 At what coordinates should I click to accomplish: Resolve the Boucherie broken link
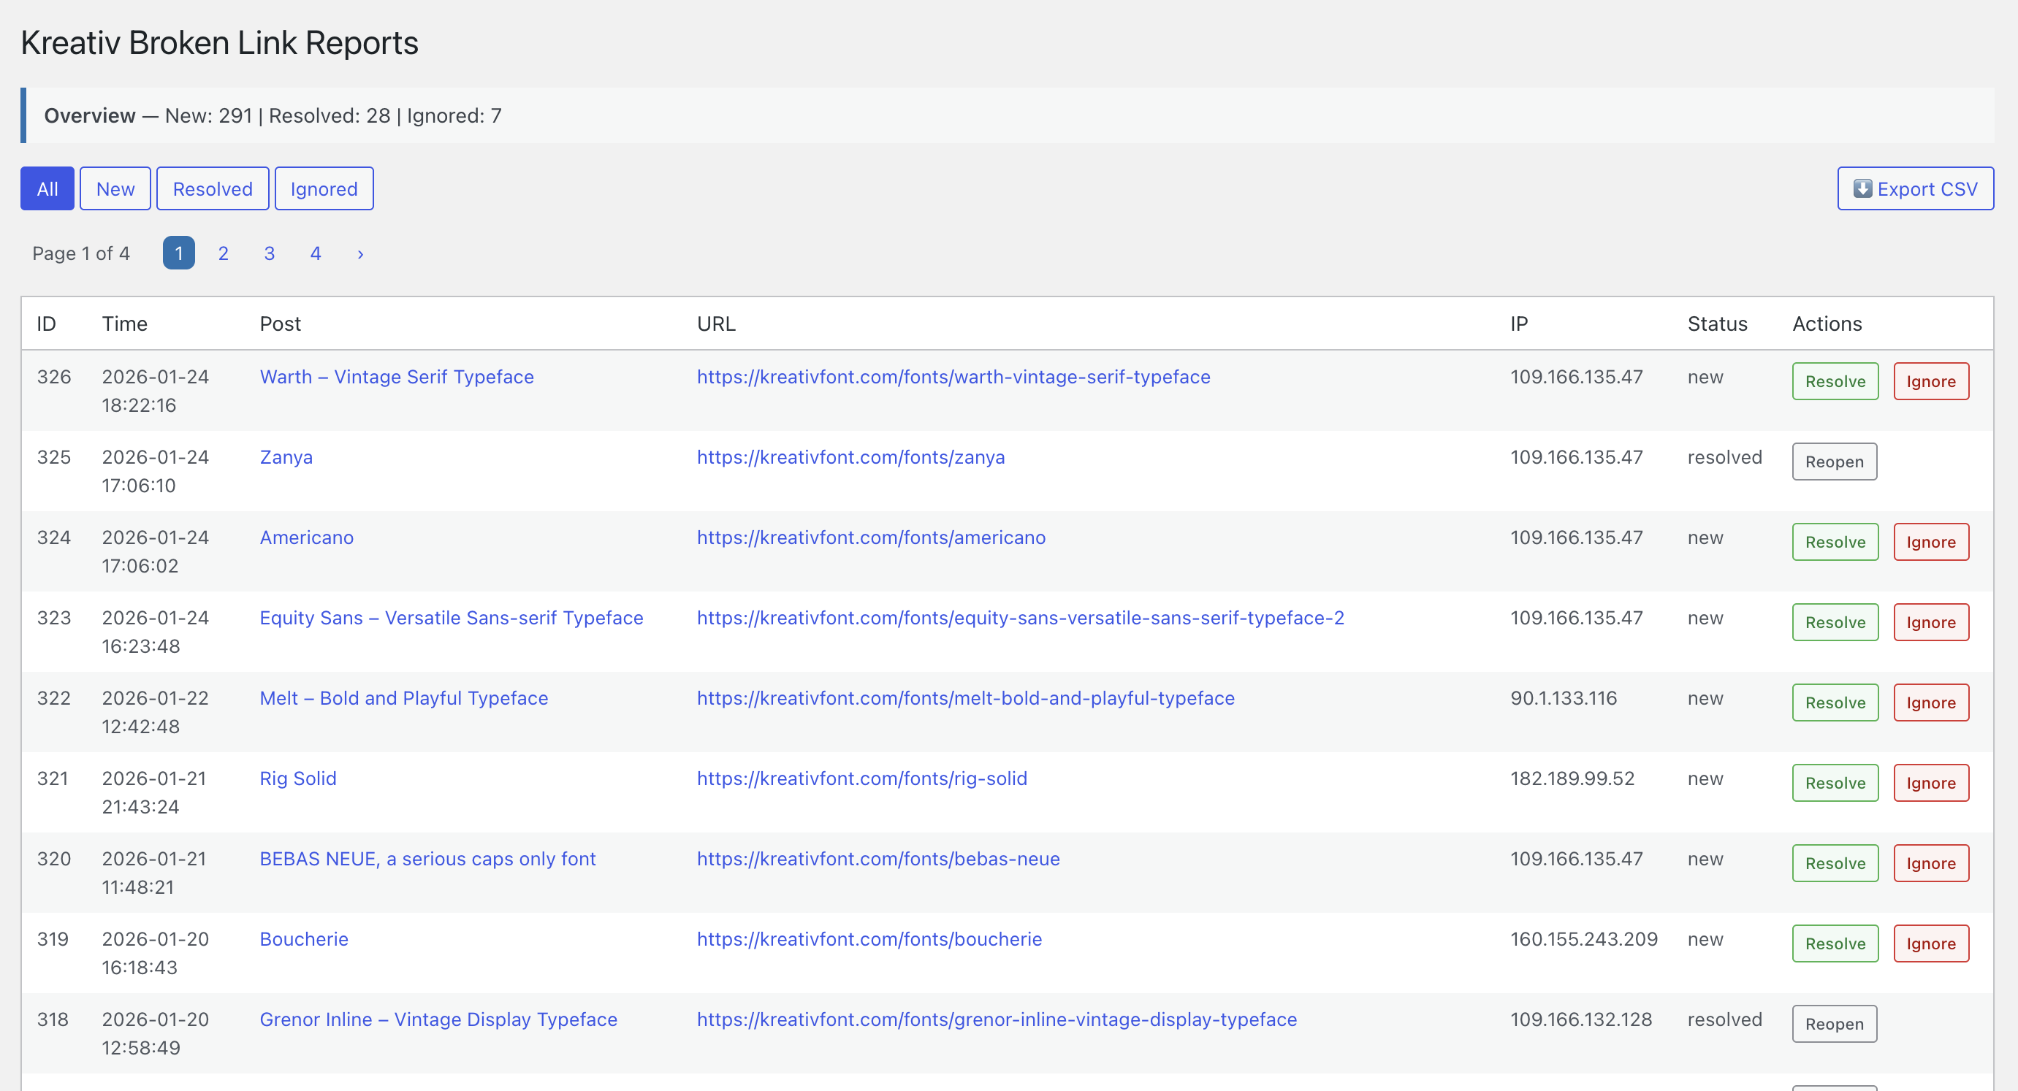[x=1835, y=943]
